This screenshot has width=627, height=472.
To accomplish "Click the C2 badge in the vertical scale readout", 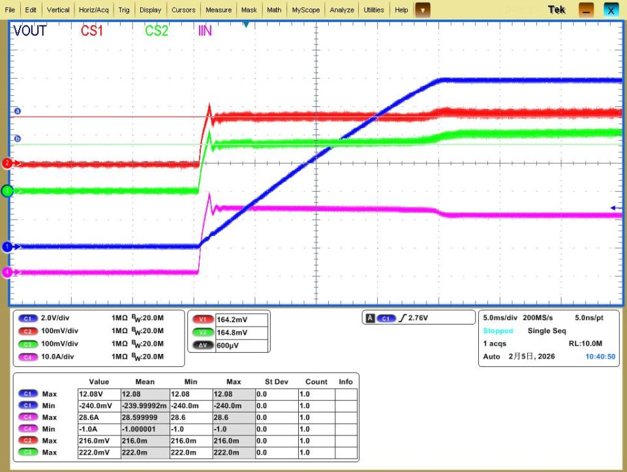I will pos(27,331).
